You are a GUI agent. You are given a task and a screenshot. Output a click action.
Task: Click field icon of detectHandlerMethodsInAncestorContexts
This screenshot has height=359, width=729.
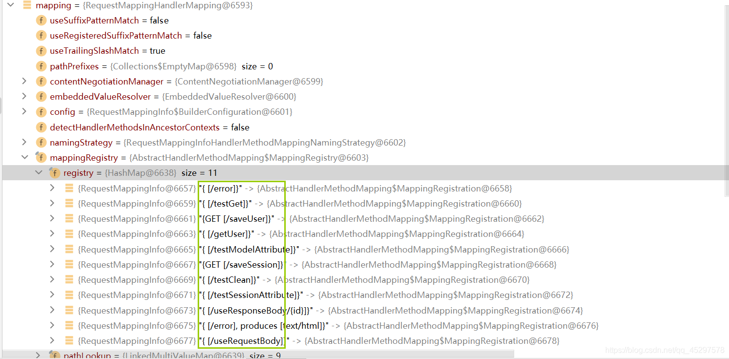(x=41, y=127)
